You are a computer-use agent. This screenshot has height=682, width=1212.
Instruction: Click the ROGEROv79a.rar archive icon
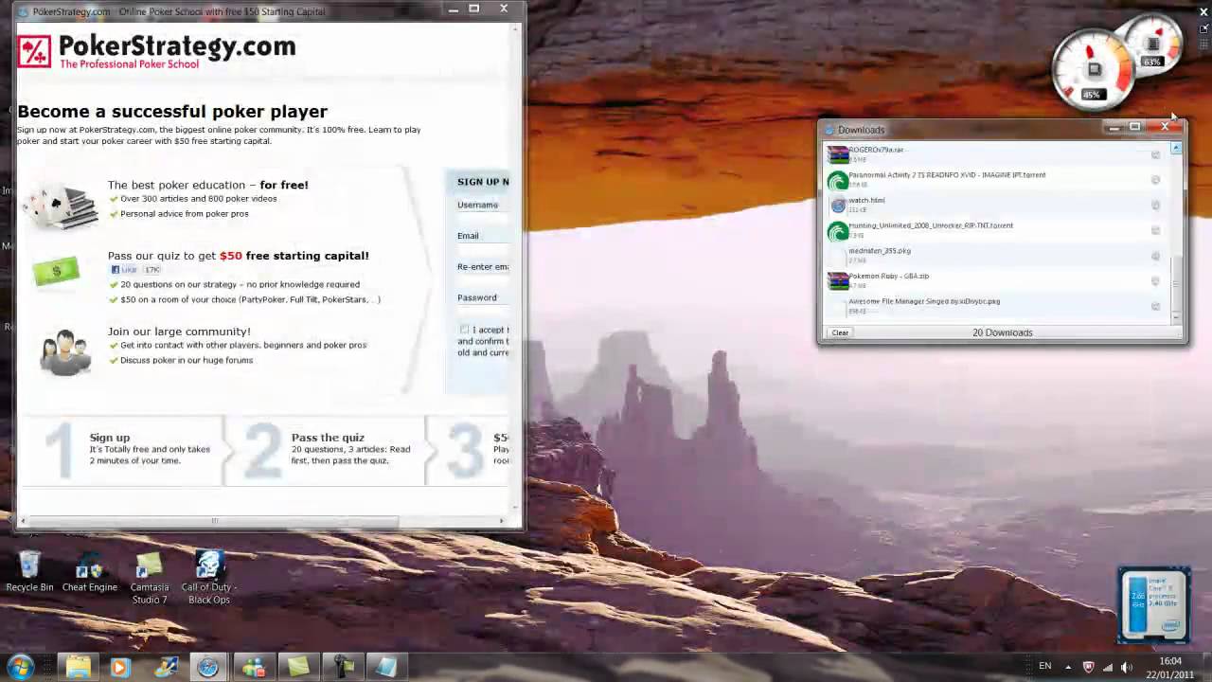(x=838, y=153)
